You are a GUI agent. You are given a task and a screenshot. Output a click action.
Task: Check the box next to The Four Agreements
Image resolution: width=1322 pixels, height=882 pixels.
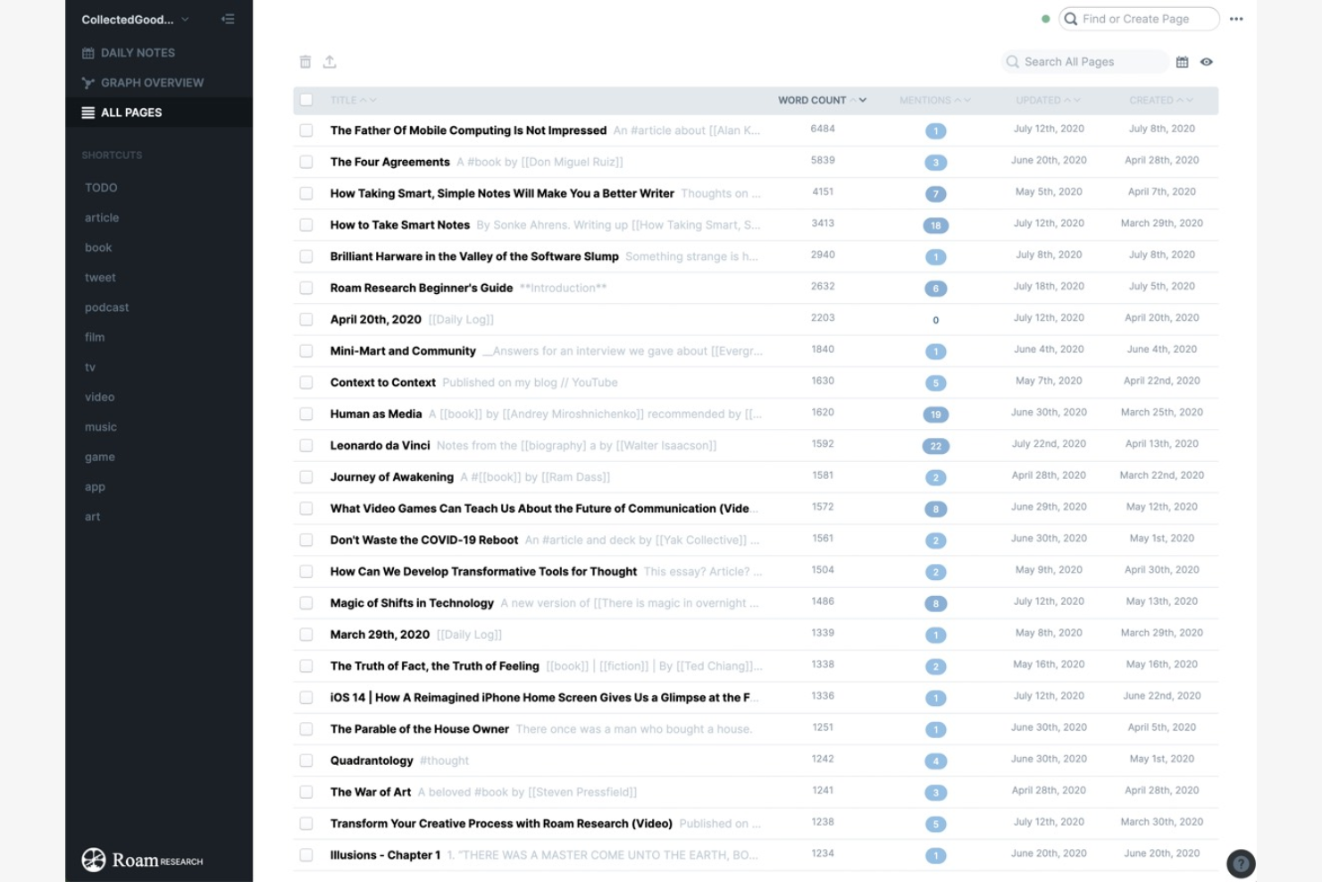305,163
